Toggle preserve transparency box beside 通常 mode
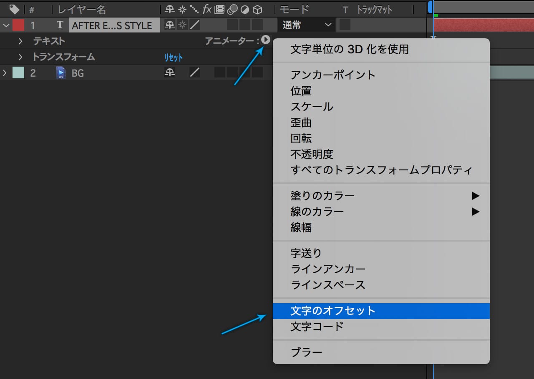Viewport: 534px width, 379px height. click(x=345, y=25)
